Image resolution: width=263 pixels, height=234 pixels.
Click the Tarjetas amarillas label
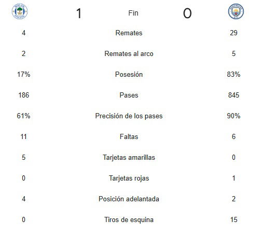coord(129,157)
